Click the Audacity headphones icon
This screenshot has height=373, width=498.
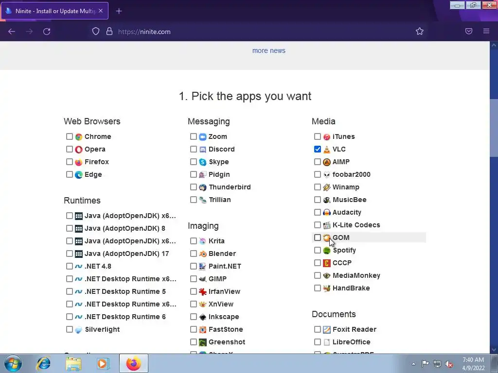coord(326,213)
